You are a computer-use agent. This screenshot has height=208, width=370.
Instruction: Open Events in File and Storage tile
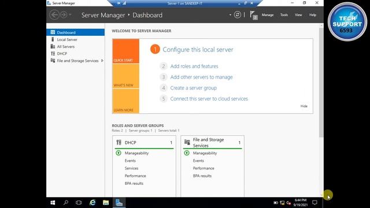[198, 161]
